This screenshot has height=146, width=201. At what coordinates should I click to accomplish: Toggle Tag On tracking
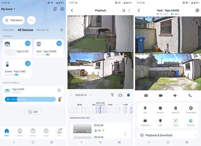click(x=176, y=122)
